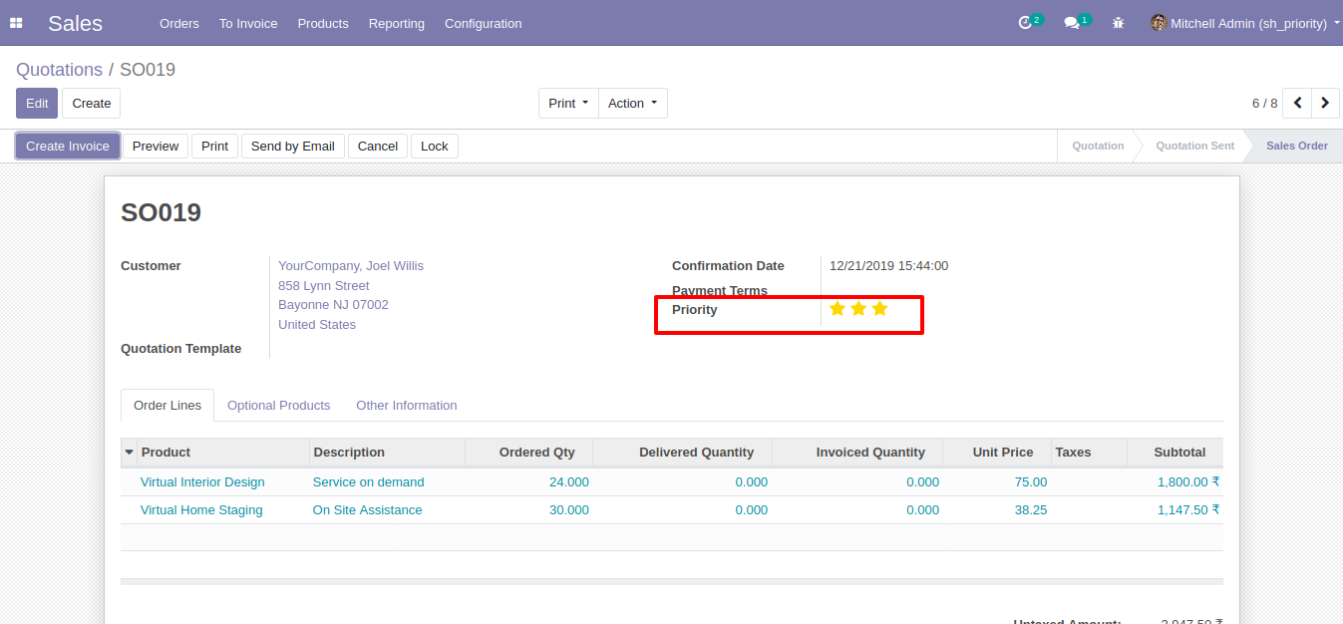Open Mitchell Admin user menu

(x=1246, y=23)
